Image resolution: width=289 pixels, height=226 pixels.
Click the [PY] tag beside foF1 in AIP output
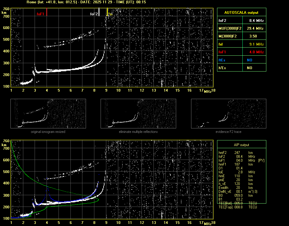pyautogui.click(x=261, y=160)
